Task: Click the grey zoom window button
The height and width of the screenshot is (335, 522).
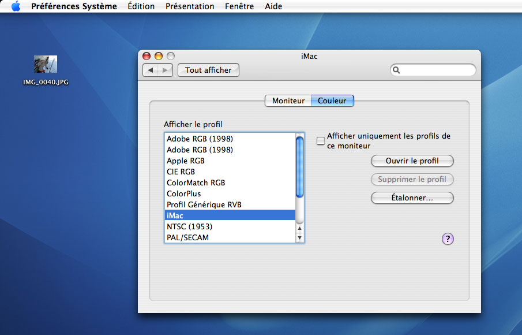Action: point(171,56)
